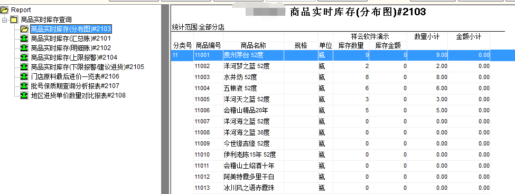The height and width of the screenshot is (194, 515).
Task: Click the 单位 column header
Action: [x=325, y=45]
